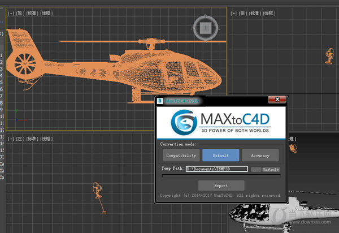339x233 pixels.
Task: Open the [+] menu of top-right viewport
Action: [x=233, y=13]
